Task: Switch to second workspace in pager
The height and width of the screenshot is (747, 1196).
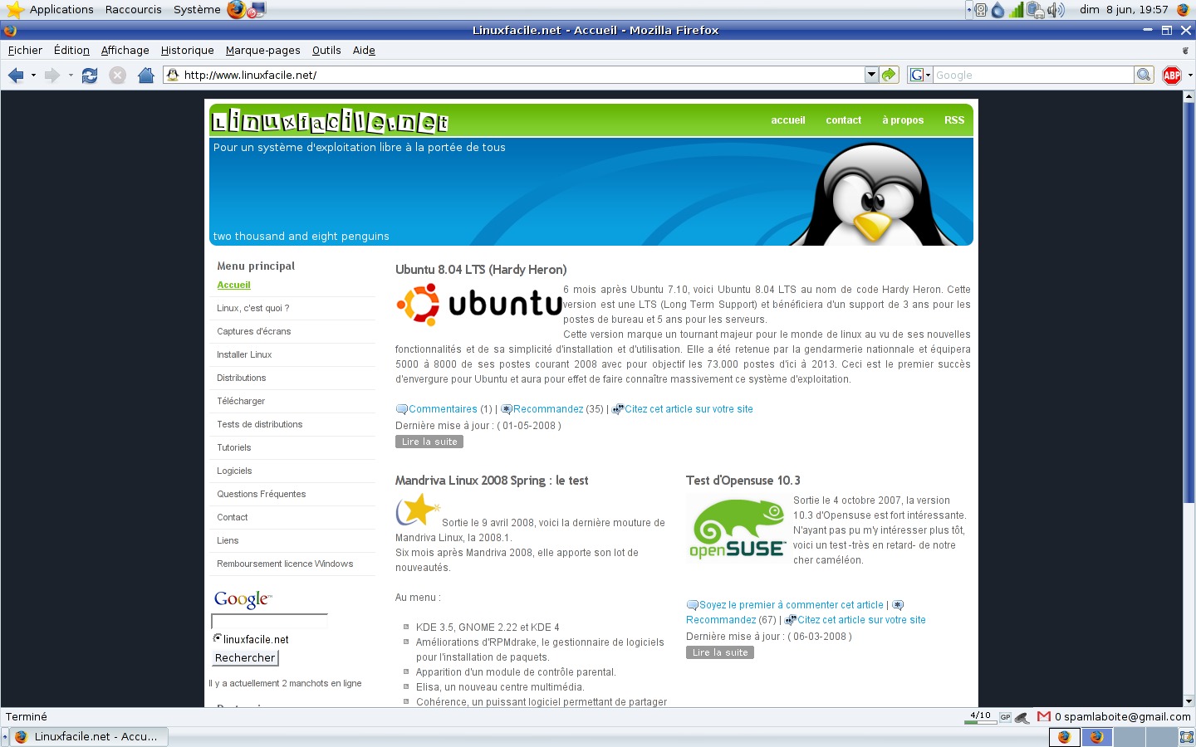Action: coord(1096,736)
